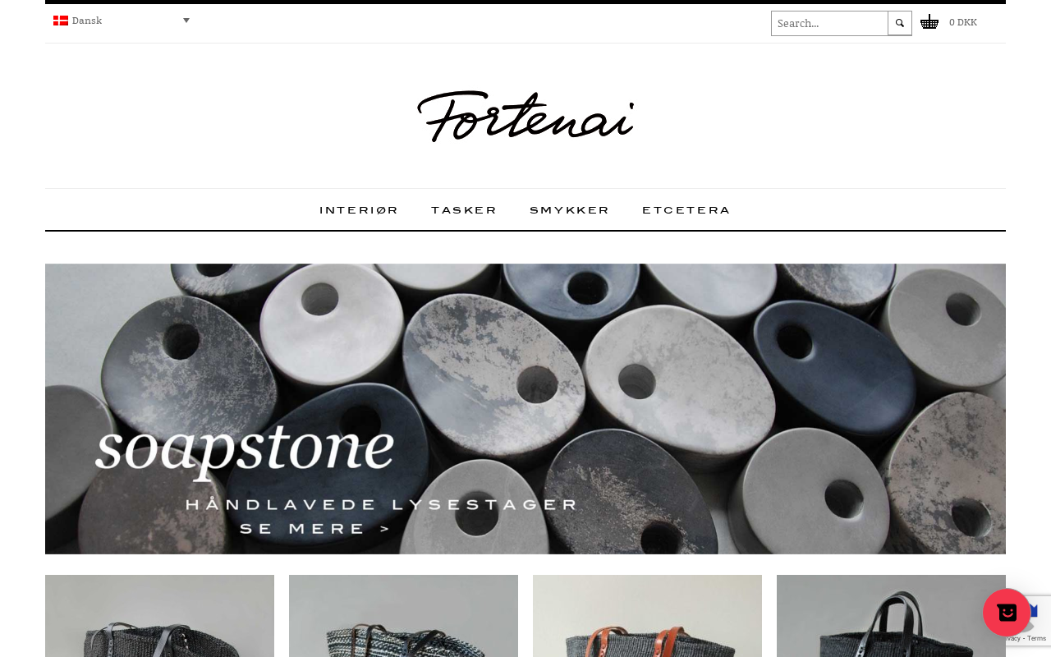This screenshot has width=1051, height=657.
Task: Open the red chat widget icon
Action: point(1007,612)
